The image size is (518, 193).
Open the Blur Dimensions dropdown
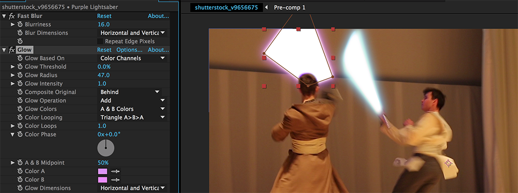[132, 33]
